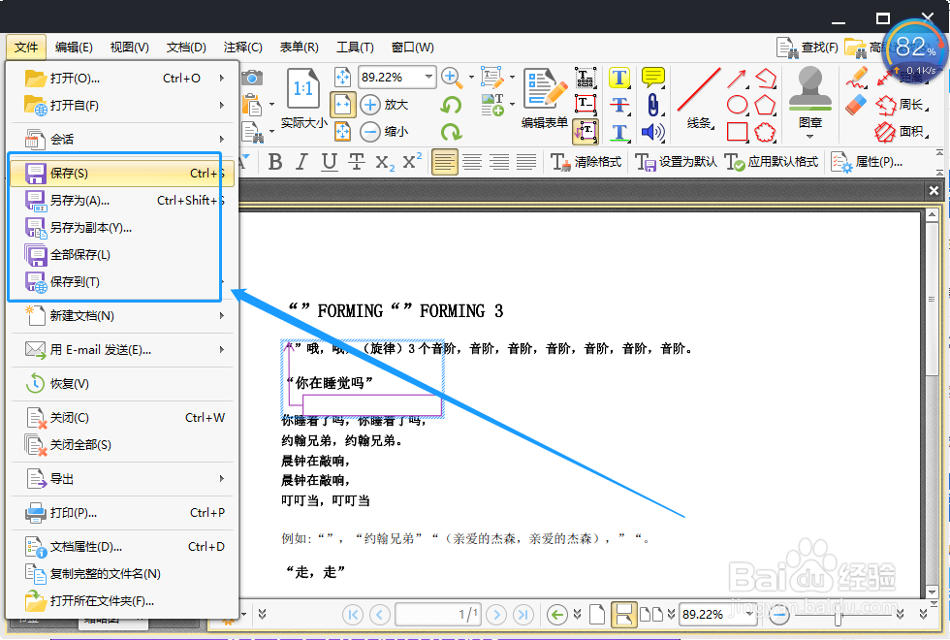Select the pencil drawing tool
This screenshot has width=950, height=640.
coord(857,79)
